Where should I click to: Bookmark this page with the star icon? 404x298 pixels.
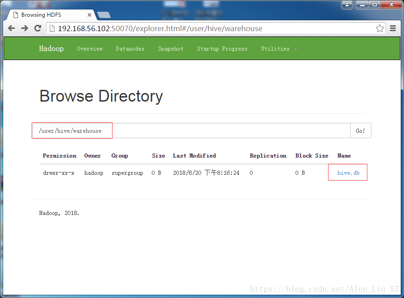[380, 28]
